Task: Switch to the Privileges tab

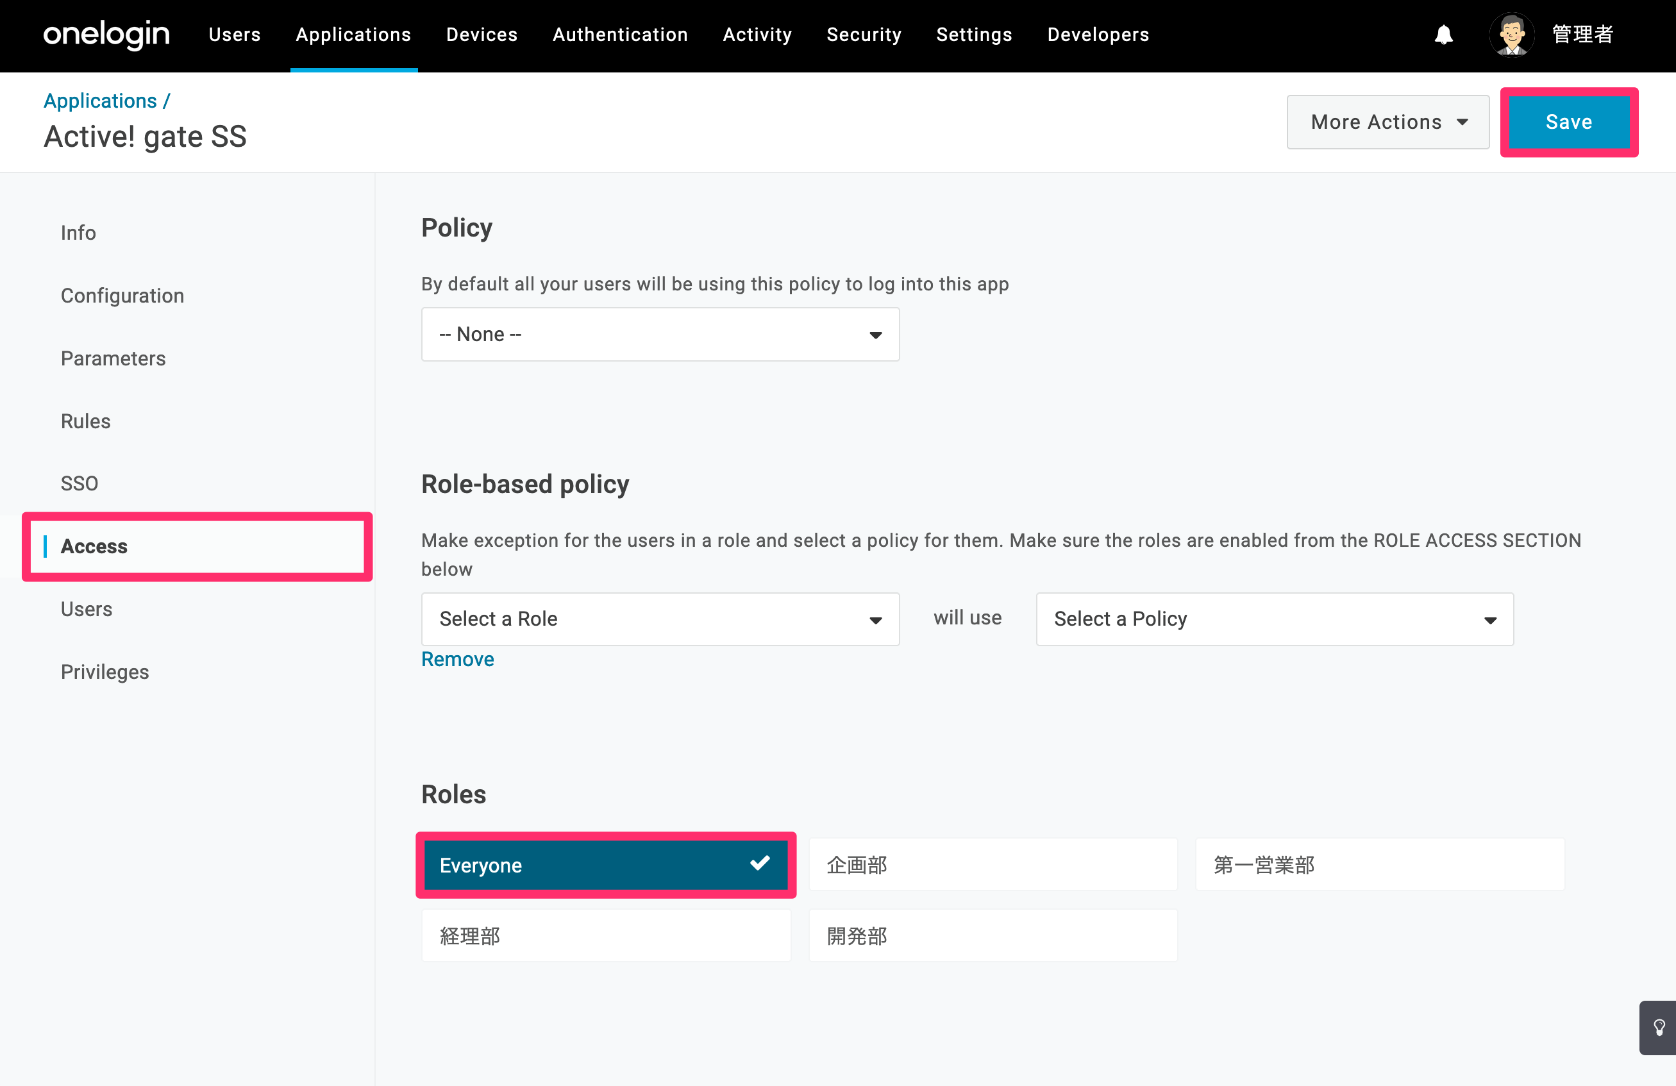Action: coord(105,672)
